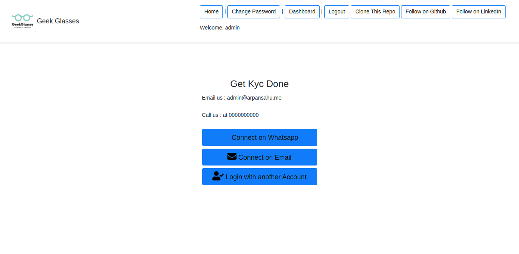519x254 pixels.
Task: Click the admin@arpansahu.me email address
Action: (x=254, y=98)
